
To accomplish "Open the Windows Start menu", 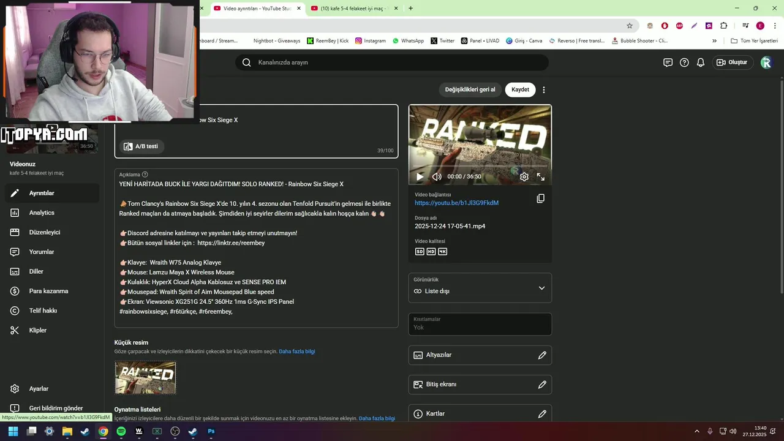I will [13, 431].
